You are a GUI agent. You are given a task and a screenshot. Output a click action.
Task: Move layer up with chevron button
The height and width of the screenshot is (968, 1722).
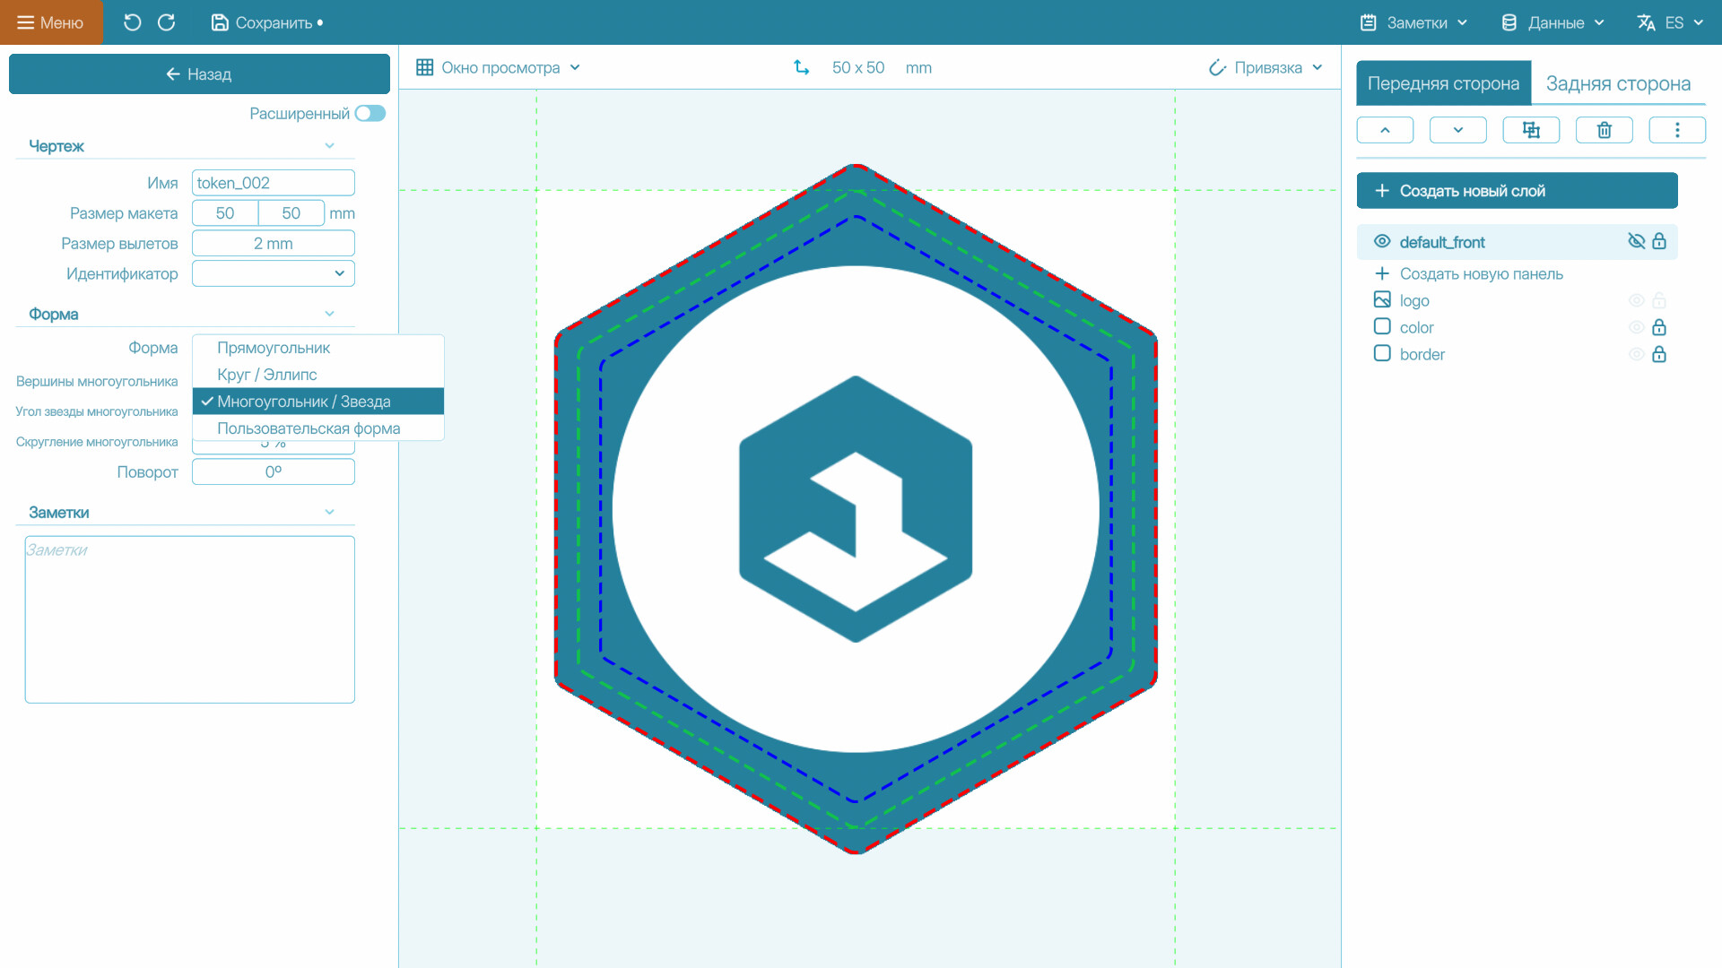pos(1385,130)
